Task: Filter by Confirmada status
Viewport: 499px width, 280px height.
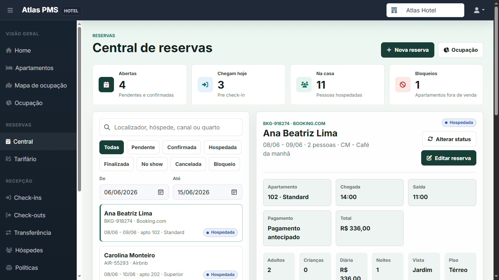Action: 182,147
